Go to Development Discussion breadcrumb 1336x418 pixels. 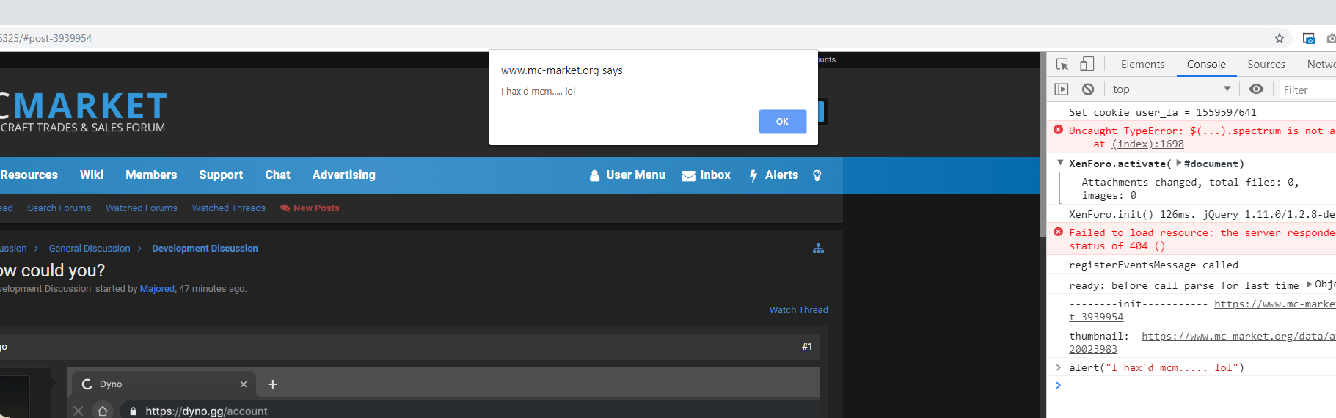[205, 249]
